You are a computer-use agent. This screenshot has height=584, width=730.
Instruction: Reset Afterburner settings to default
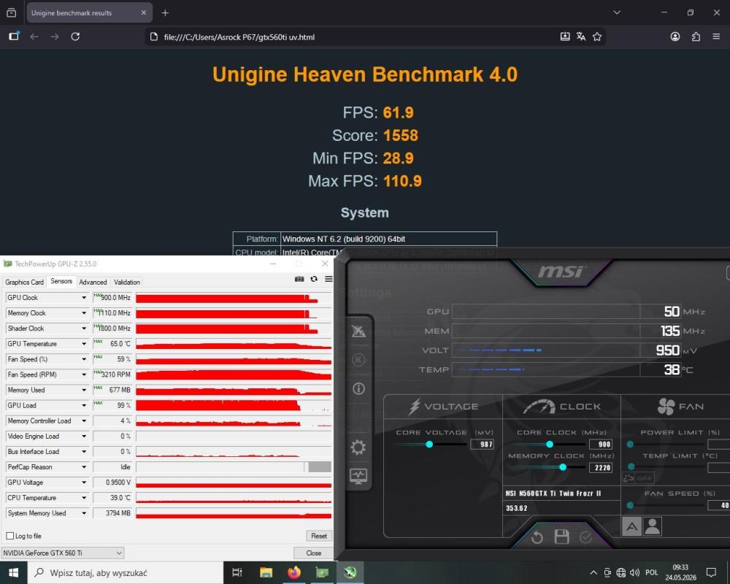[537, 537]
